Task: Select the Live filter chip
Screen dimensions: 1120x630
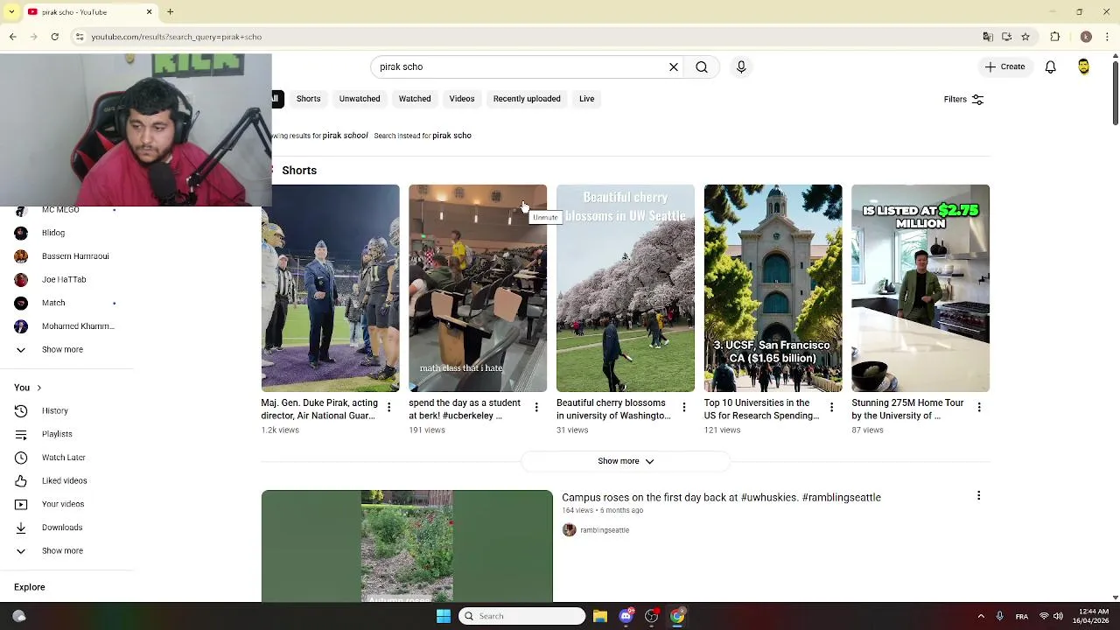Action: coord(586,99)
